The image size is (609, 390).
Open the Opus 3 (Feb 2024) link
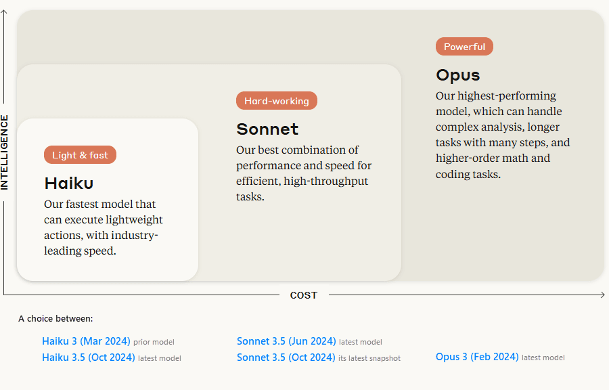477,357
